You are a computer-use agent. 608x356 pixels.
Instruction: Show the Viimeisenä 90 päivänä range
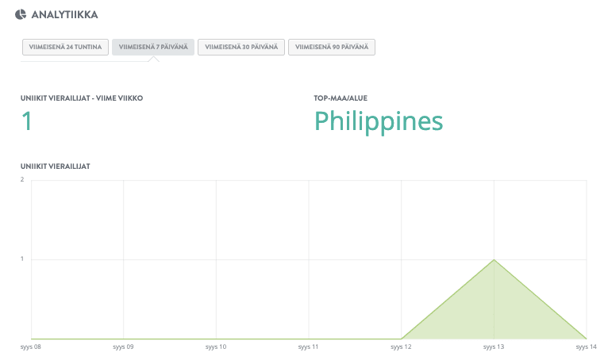332,48
